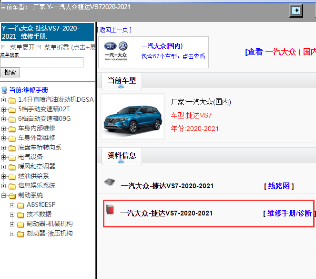Expand the 车身外部维修 node
Screen dimensions: 316x279
click(x=3, y=138)
